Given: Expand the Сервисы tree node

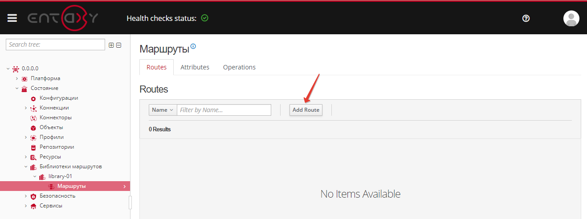Looking at the screenshot, I should tap(26, 206).
